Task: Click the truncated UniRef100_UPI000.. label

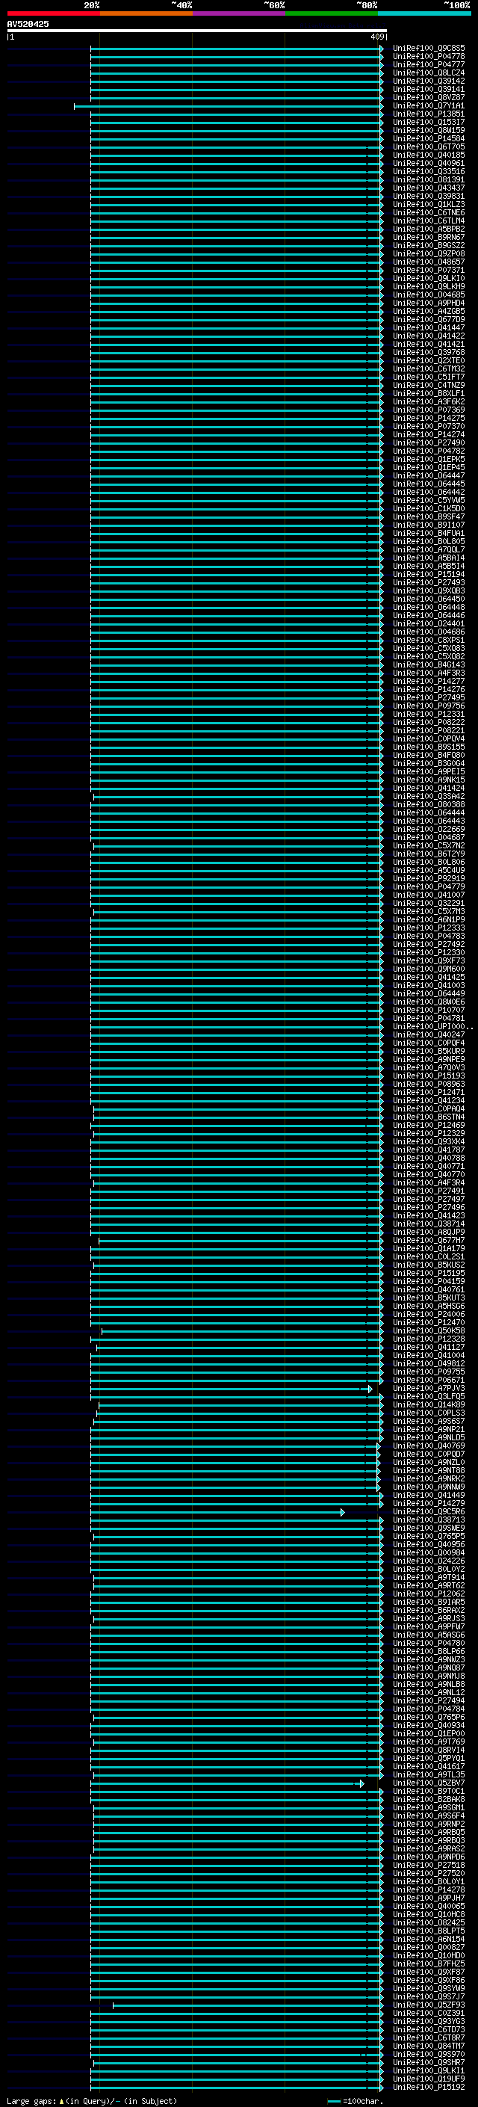Action: click(x=432, y=1026)
